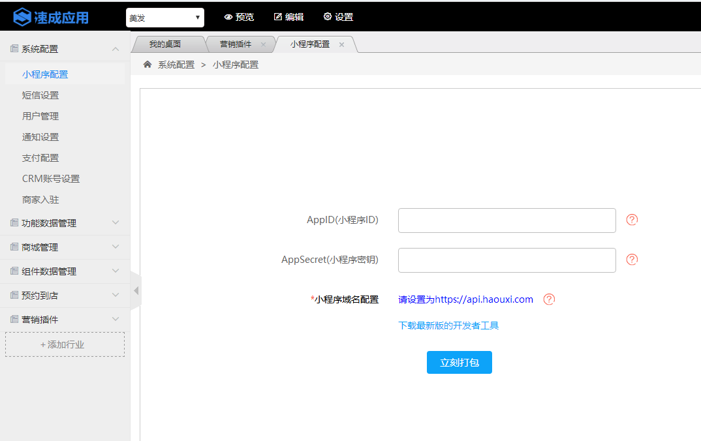Open the 设置 gear button
The image size is (701, 441).
click(x=339, y=17)
